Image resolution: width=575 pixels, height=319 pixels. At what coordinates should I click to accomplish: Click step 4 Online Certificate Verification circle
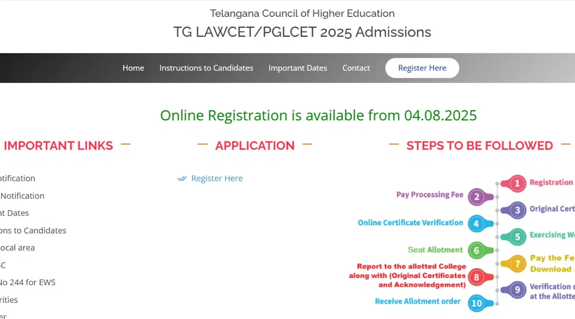476,223
